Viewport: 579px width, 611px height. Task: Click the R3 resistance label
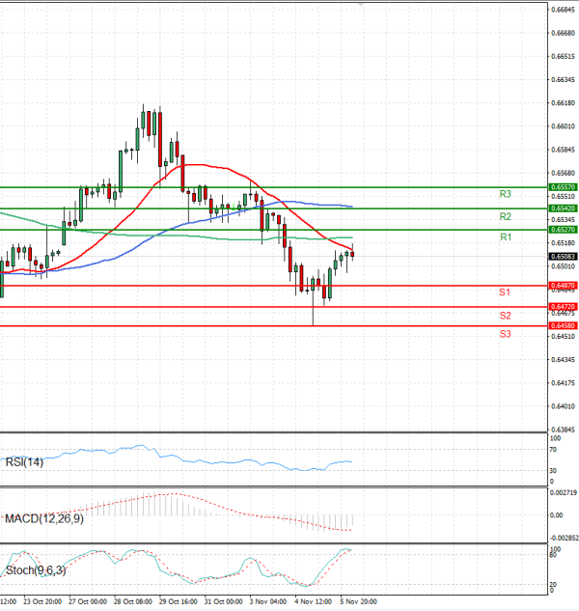[505, 194]
